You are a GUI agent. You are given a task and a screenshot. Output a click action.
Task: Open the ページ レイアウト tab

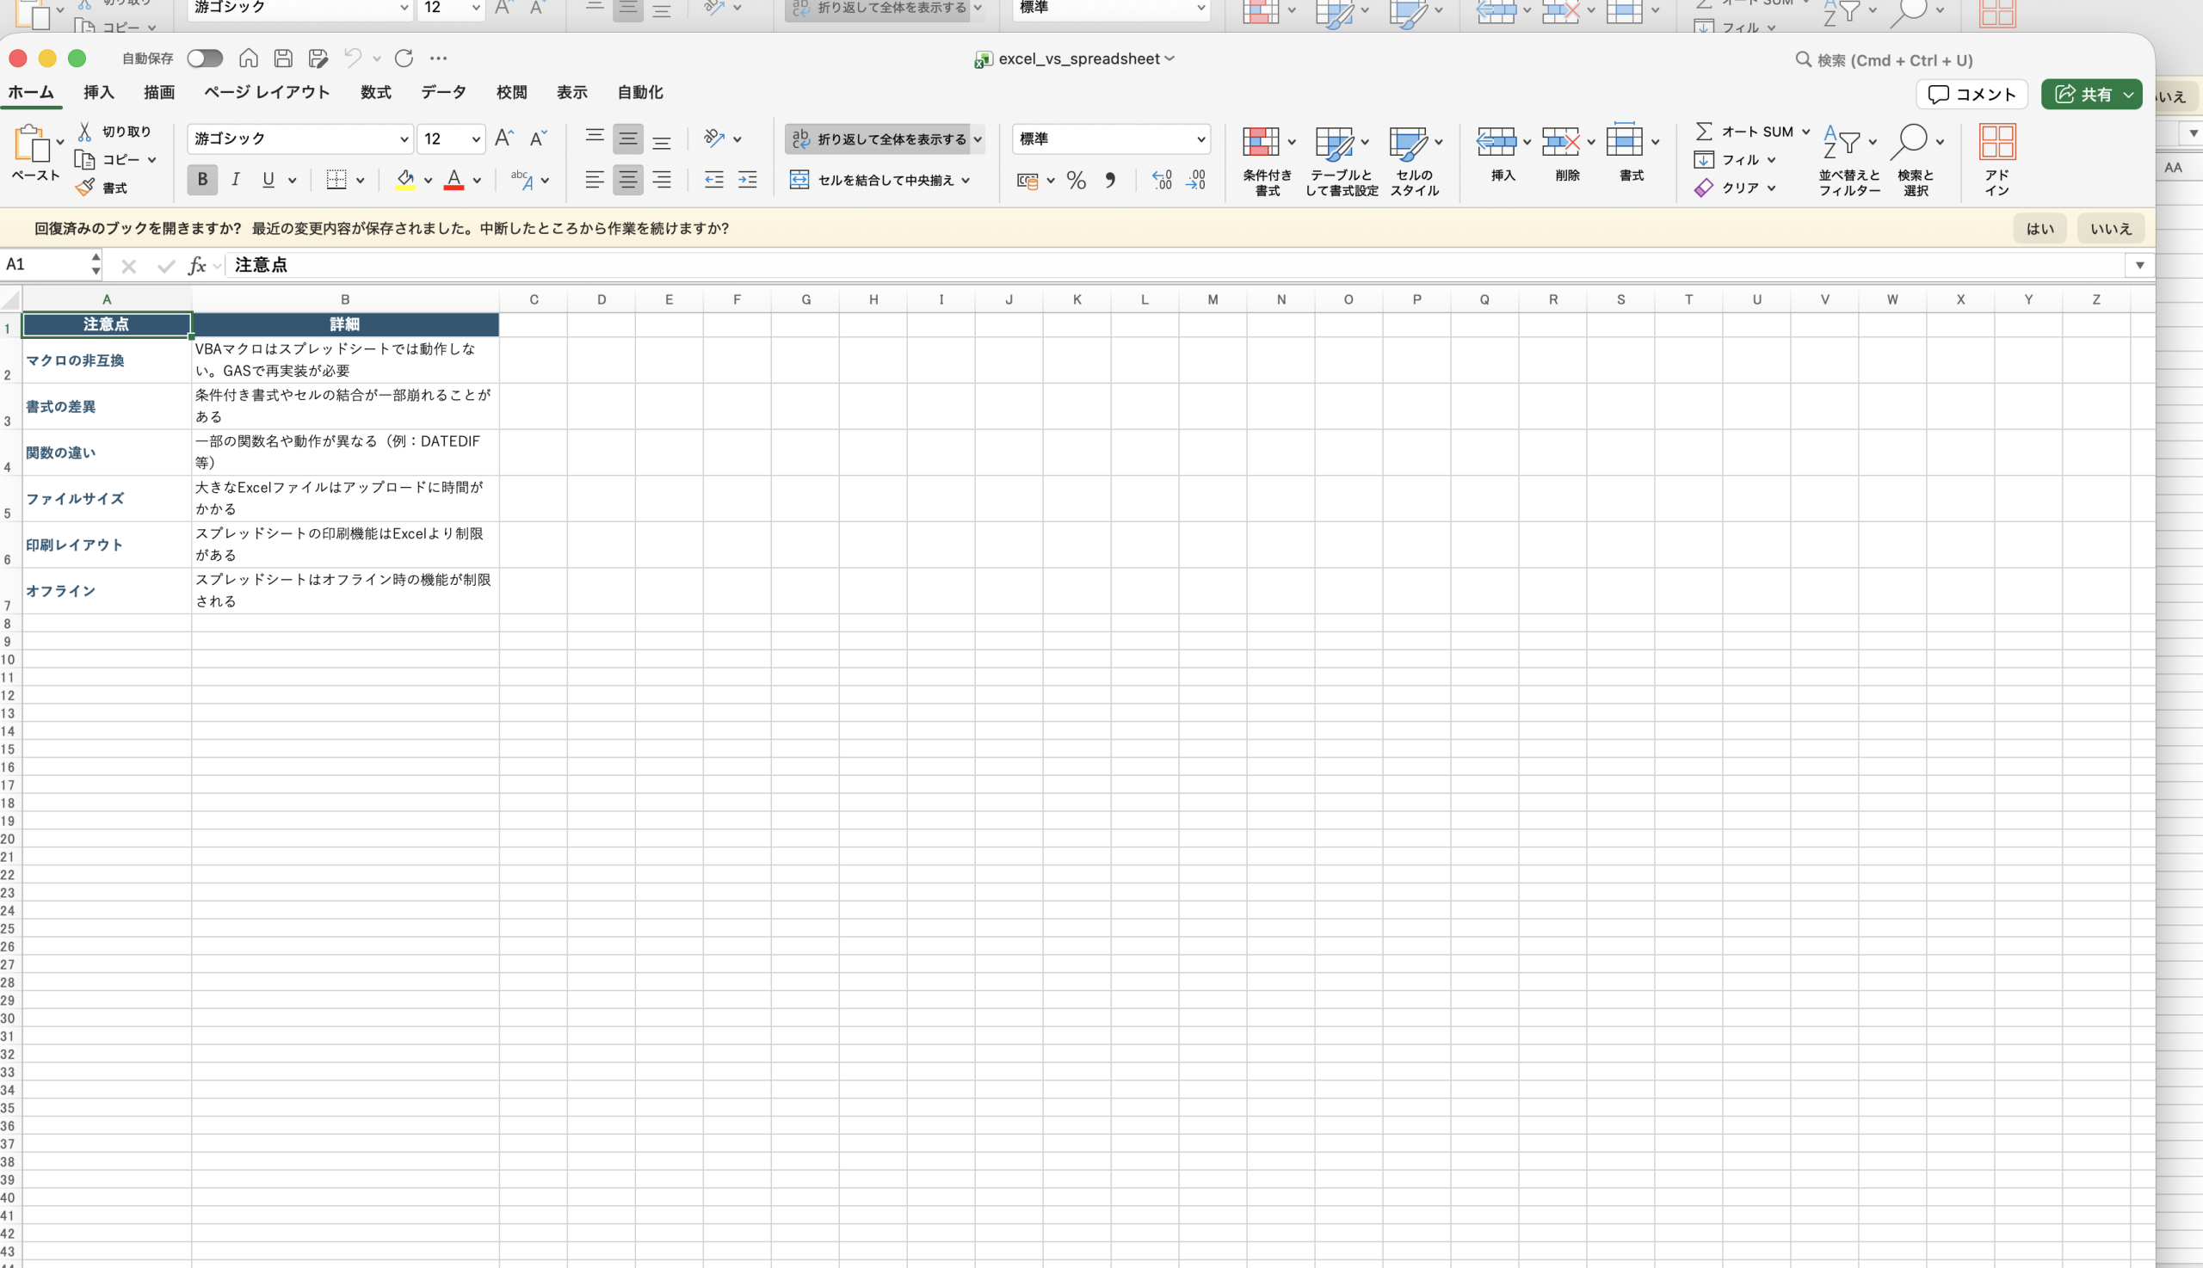[x=267, y=92]
